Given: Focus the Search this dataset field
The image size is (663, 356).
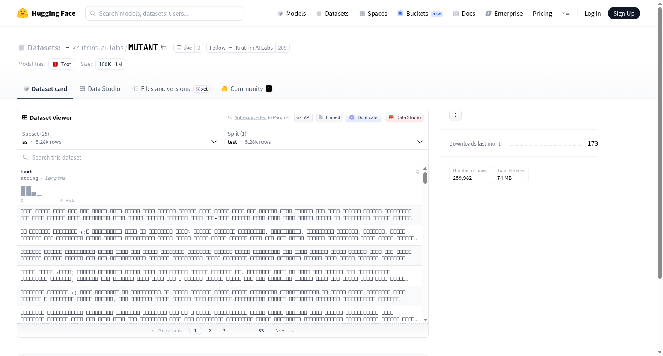Looking at the screenshot, I should point(223,158).
